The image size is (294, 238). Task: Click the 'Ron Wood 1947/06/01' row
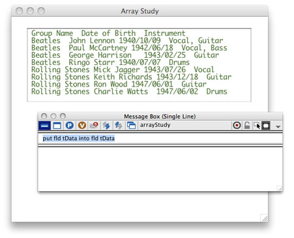pyautogui.click(x=119, y=85)
